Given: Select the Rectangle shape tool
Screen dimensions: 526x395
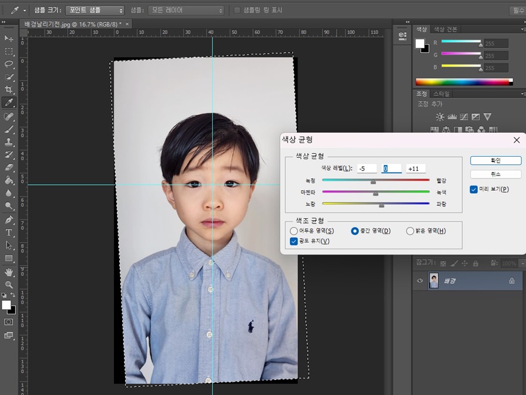Looking at the screenshot, I should click(9, 258).
